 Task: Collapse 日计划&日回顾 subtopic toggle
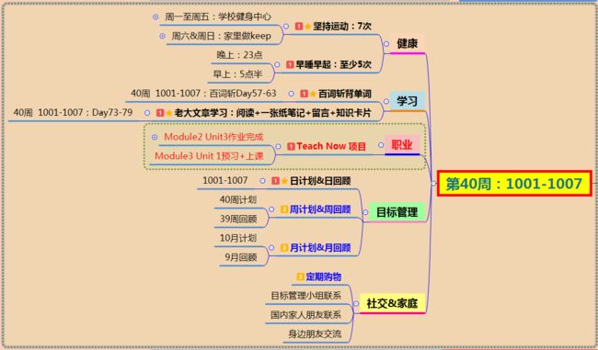pos(263,181)
